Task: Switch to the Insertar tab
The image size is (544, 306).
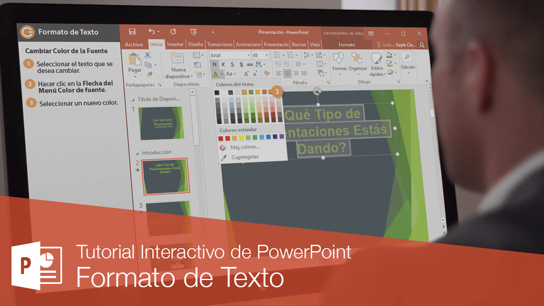Action: coord(175,44)
